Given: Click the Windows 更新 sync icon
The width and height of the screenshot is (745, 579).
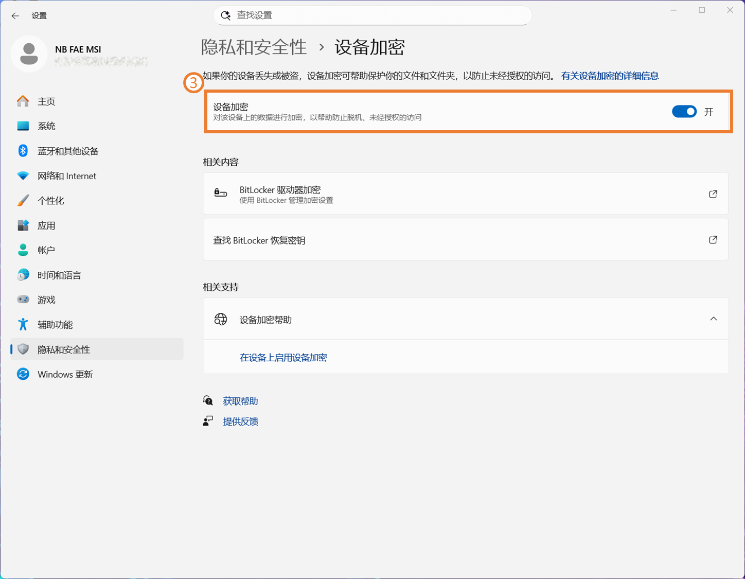Looking at the screenshot, I should point(23,374).
